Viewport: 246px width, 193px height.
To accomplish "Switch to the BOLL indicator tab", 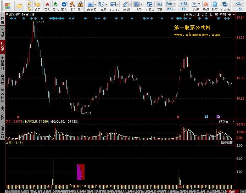I will (55, 191).
